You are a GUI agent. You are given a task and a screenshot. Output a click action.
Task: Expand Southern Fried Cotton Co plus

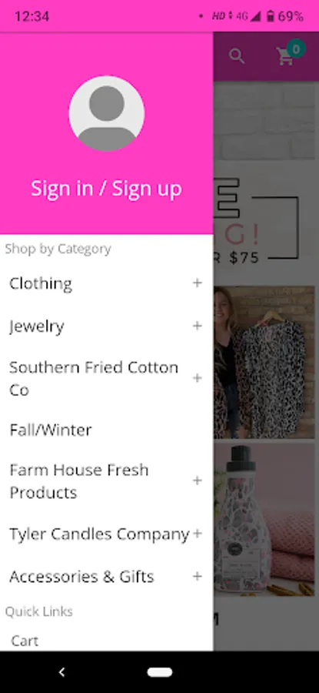tap(198, 378)
